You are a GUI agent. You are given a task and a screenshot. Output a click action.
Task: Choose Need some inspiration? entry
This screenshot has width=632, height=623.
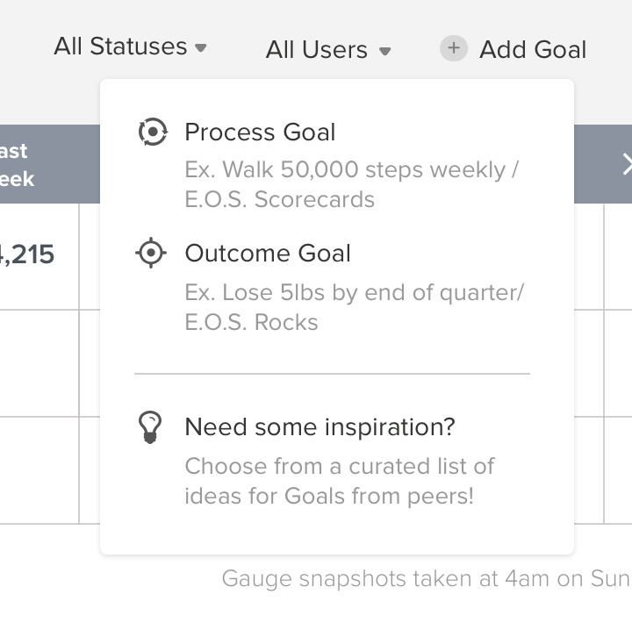(320, 426)
